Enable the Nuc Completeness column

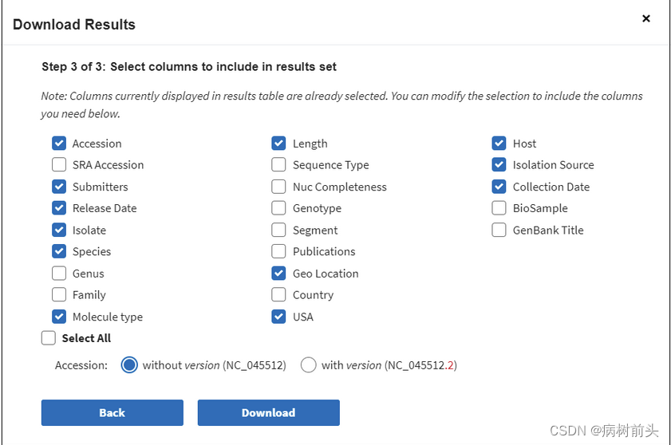[278, 187]
